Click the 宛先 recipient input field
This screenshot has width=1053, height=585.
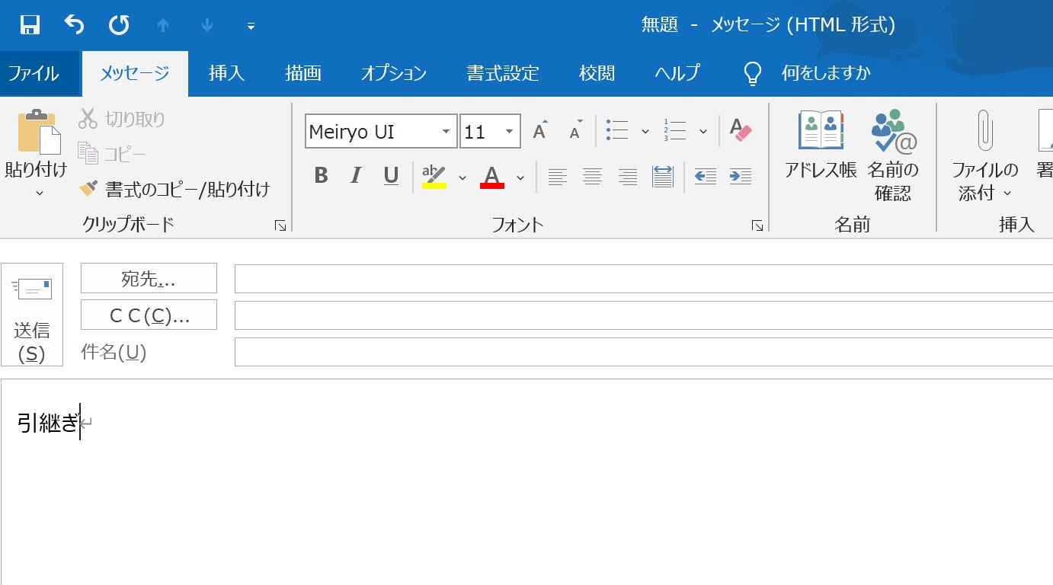coord(644,279)
